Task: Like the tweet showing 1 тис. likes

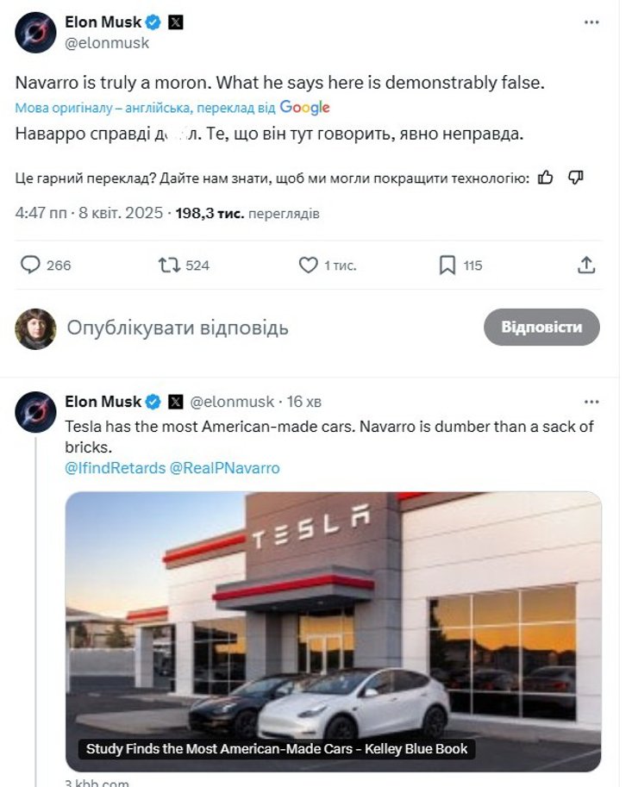Action: 309,265
